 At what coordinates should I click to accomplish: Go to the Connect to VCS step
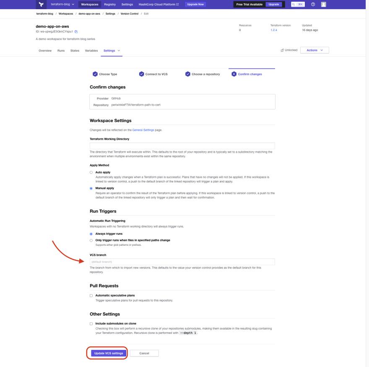point(153,74)
